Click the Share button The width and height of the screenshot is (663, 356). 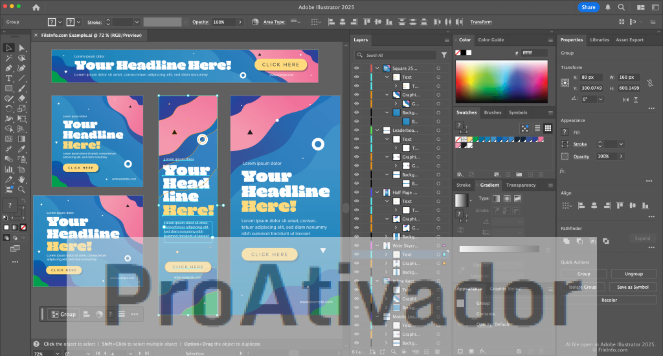(x=588, y=7)
